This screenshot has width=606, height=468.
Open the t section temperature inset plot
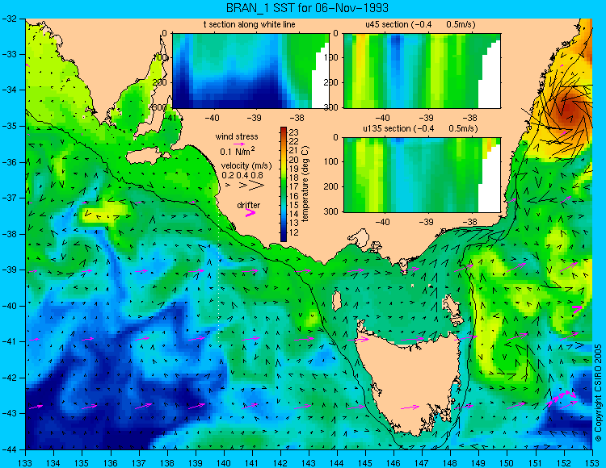click(250, 71)
